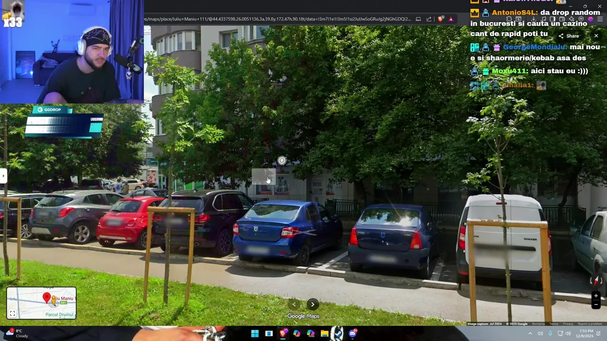Image resolution: width=607 pixels, height=341 pixels.
Task: Click the GGDROP overlay banner
Action: pos(64,122)
